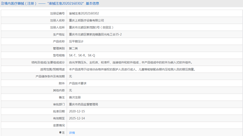Click the 产品储存条件及有效期 label
This screenshot has width=243, height=136.
[50, 76]
